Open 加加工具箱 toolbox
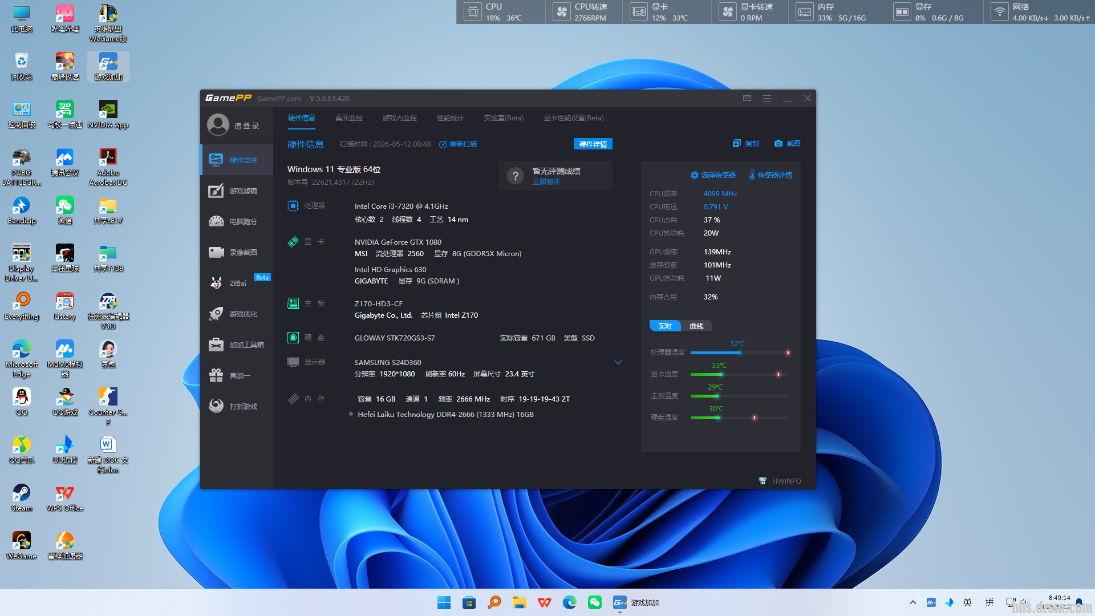Screen dimensions: 1095x616 coord(237,345)
